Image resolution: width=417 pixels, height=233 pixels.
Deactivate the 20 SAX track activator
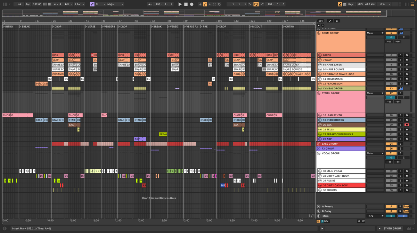(391, 125)
